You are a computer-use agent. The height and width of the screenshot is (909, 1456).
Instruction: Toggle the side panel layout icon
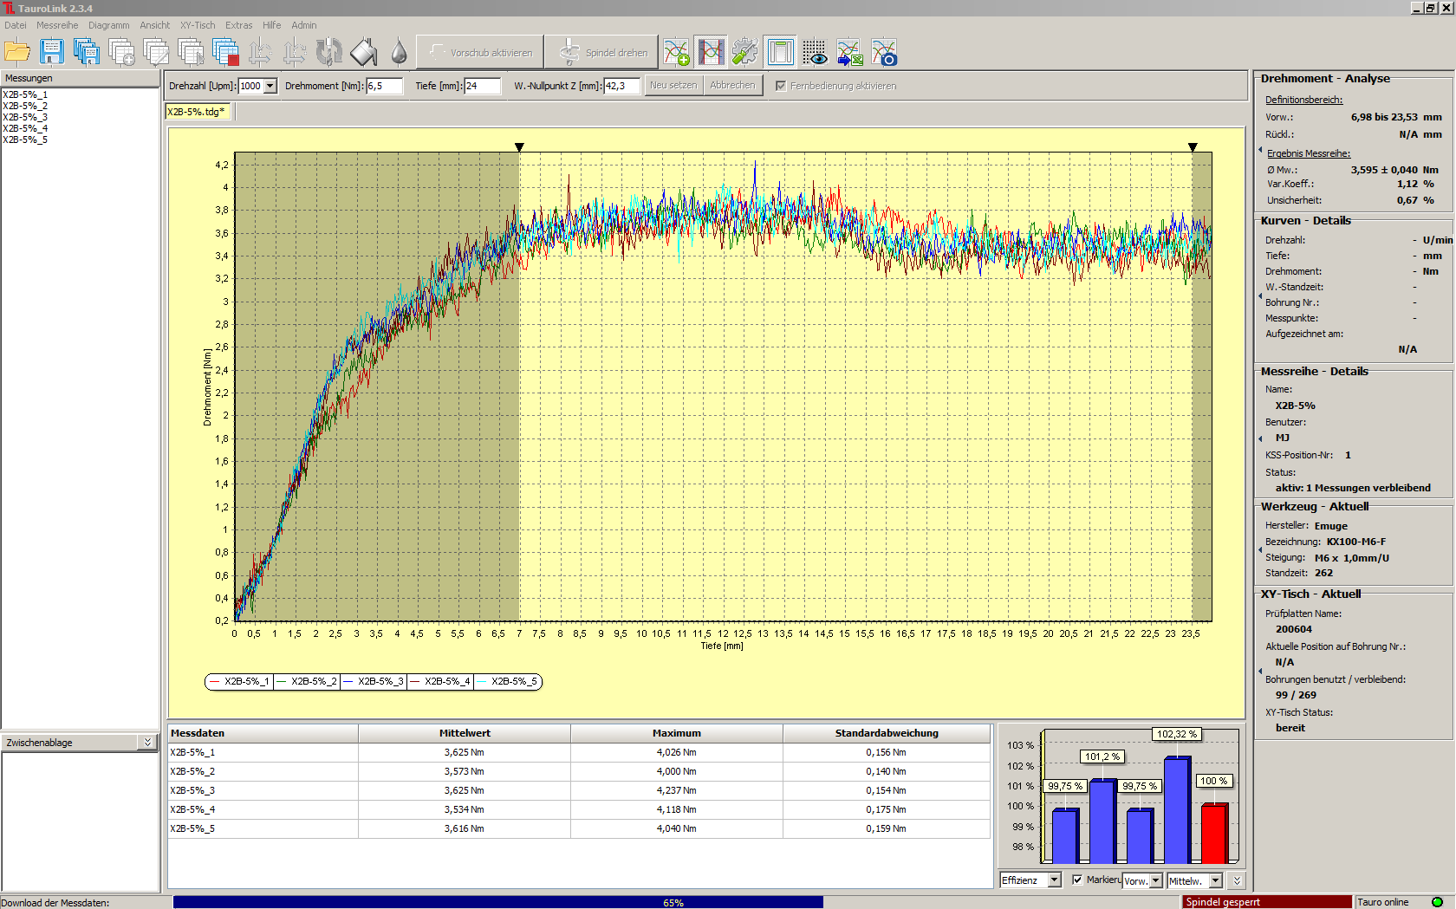(x=780, y=52)
